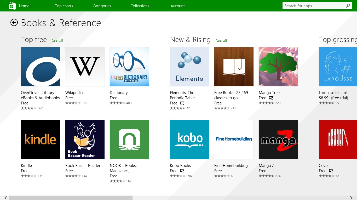Go back using the circled arrow
Image resolution: width=357 pixels, height=200 pixels.
click(x=14, y=23)
